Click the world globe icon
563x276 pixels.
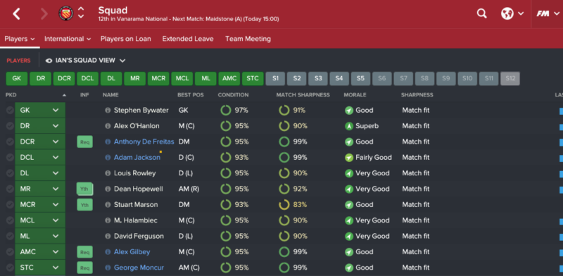pyautogui.click(x=507, y=14)
